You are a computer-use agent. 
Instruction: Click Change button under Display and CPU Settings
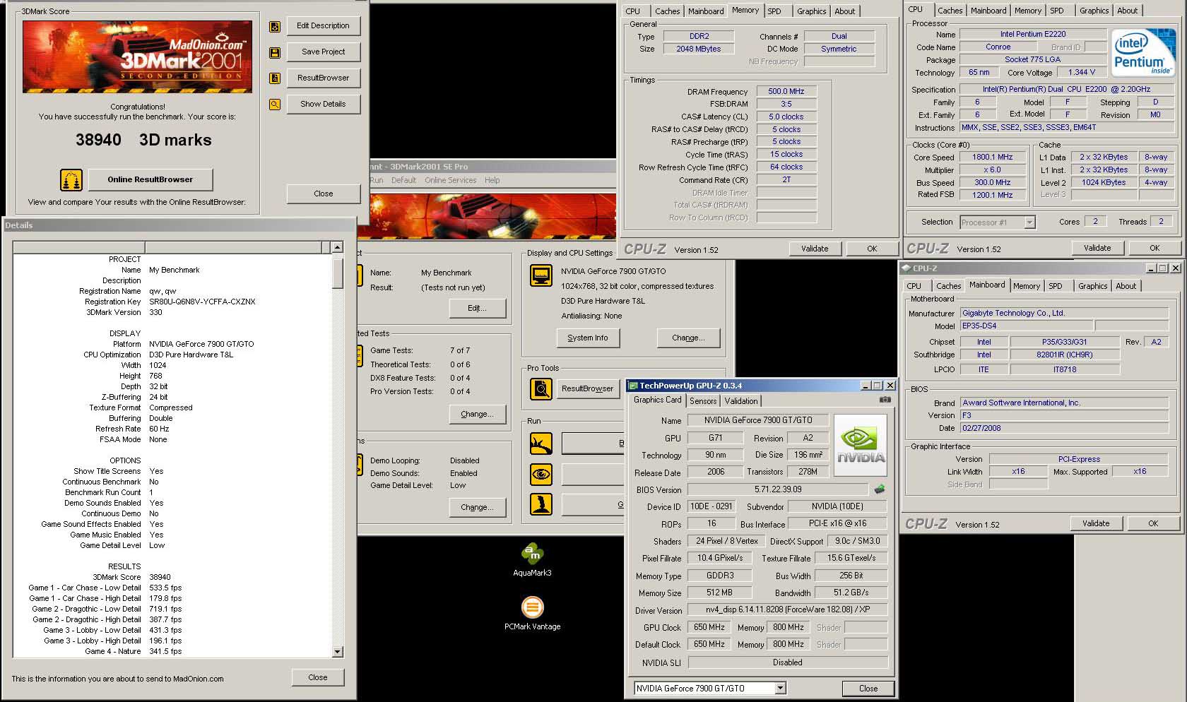click(689, 338)
